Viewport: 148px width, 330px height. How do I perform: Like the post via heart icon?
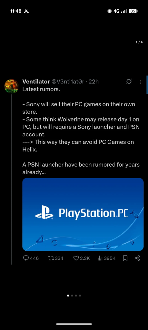pos(76,258)
